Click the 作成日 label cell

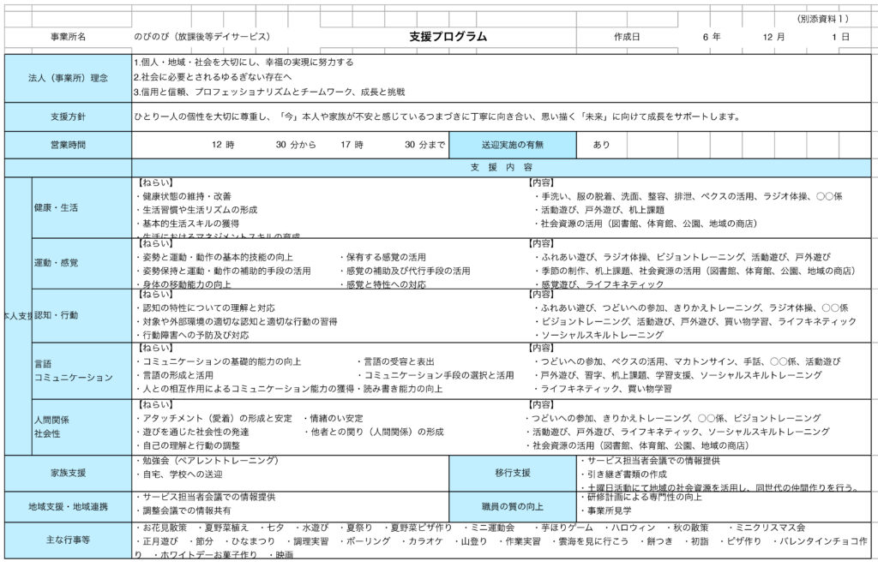click(627, 38)
